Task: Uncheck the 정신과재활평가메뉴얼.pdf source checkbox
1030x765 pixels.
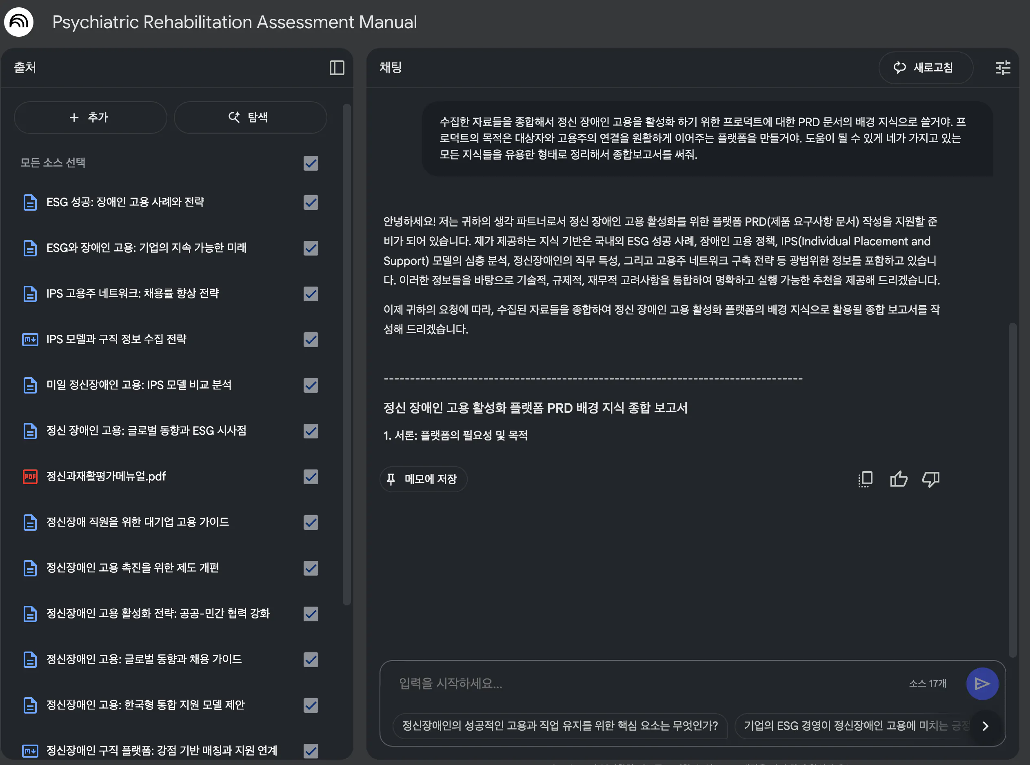Action: 311,476
